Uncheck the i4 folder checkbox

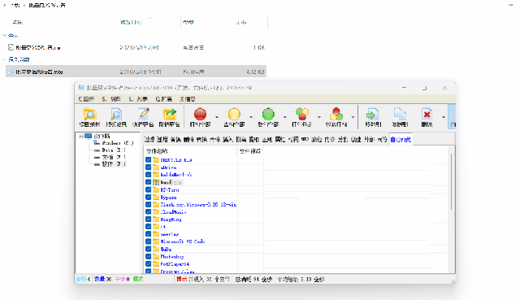148,227
